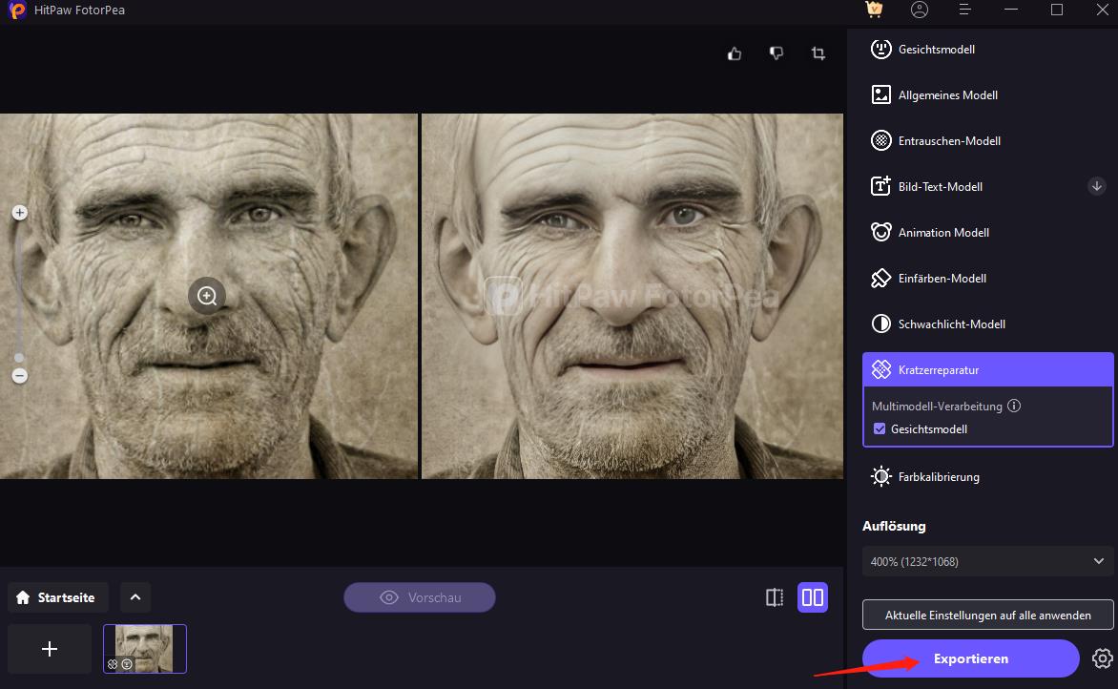Click the Multimodell-Verarbeitung info icon
The width and height of the screenshot is (1118, 689).
tap(1014, 406)
